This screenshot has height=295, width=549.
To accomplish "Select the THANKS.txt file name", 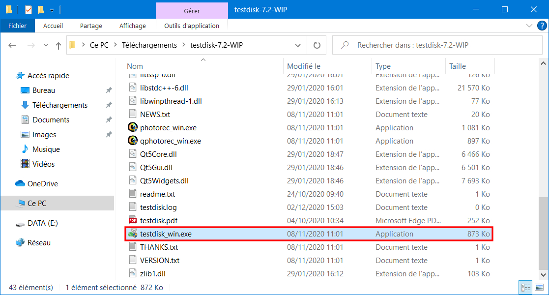I will (x=159, y=247).
